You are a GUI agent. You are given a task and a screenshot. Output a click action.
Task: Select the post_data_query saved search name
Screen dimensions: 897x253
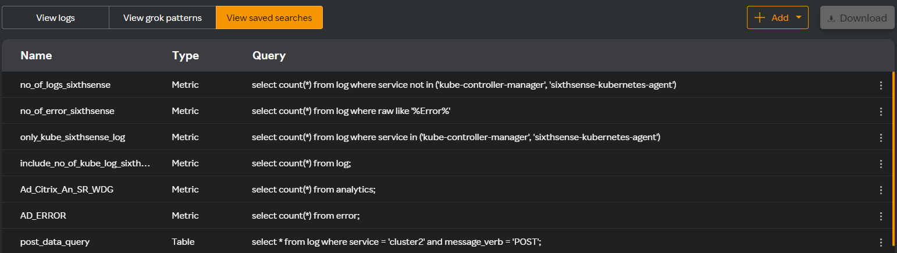point(55,242)
